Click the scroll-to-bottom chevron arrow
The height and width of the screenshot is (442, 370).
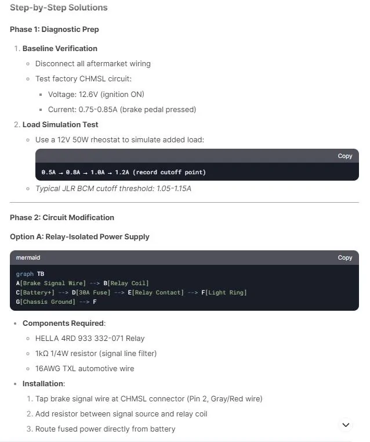(x=346, y=425)
